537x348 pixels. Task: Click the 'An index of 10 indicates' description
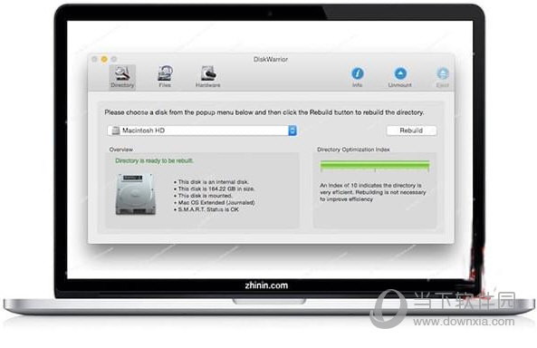[372, 192]
